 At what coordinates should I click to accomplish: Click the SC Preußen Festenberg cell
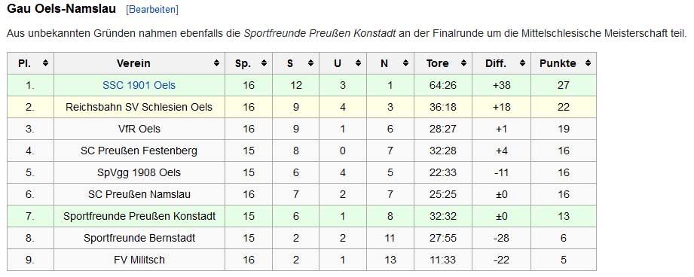coord(139,151)
